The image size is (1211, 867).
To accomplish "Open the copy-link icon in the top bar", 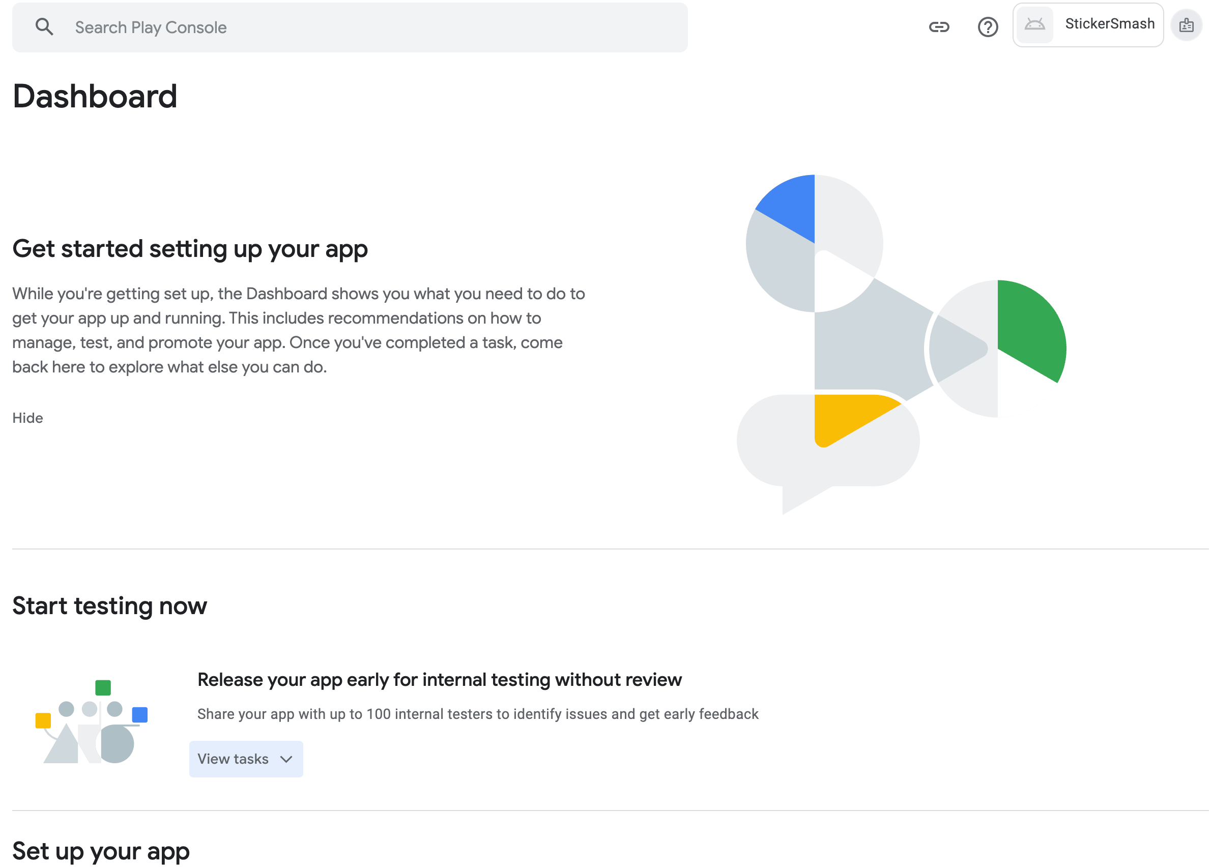I will pos(940,26).
